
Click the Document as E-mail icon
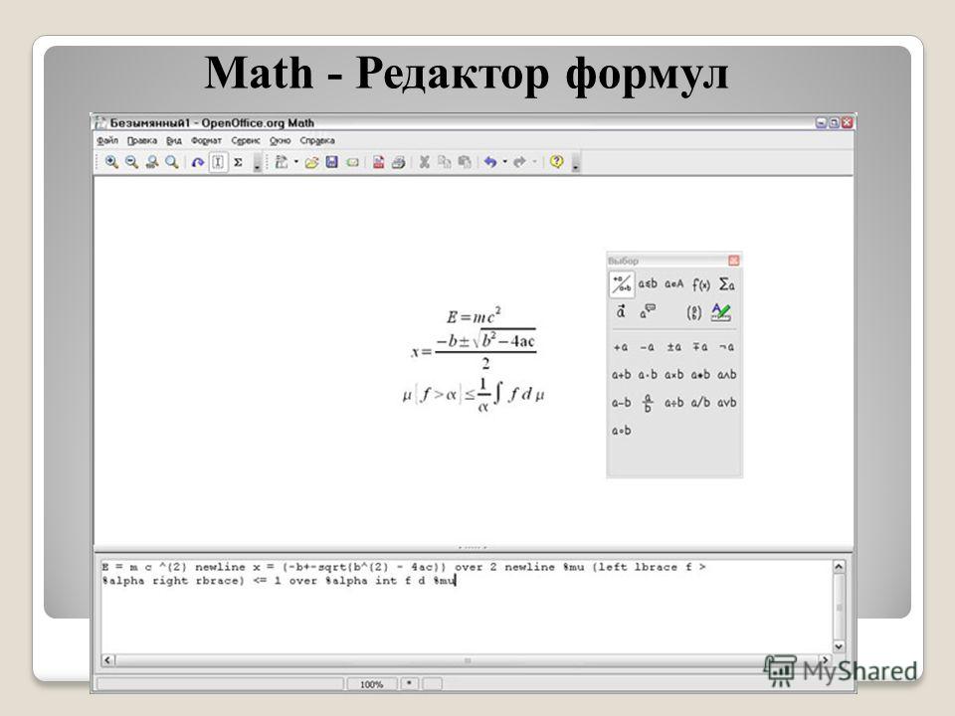pos(352,162)
